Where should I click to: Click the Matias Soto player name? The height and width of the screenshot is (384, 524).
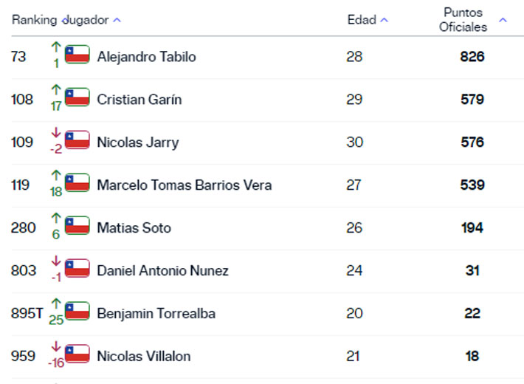coord(134,227)
